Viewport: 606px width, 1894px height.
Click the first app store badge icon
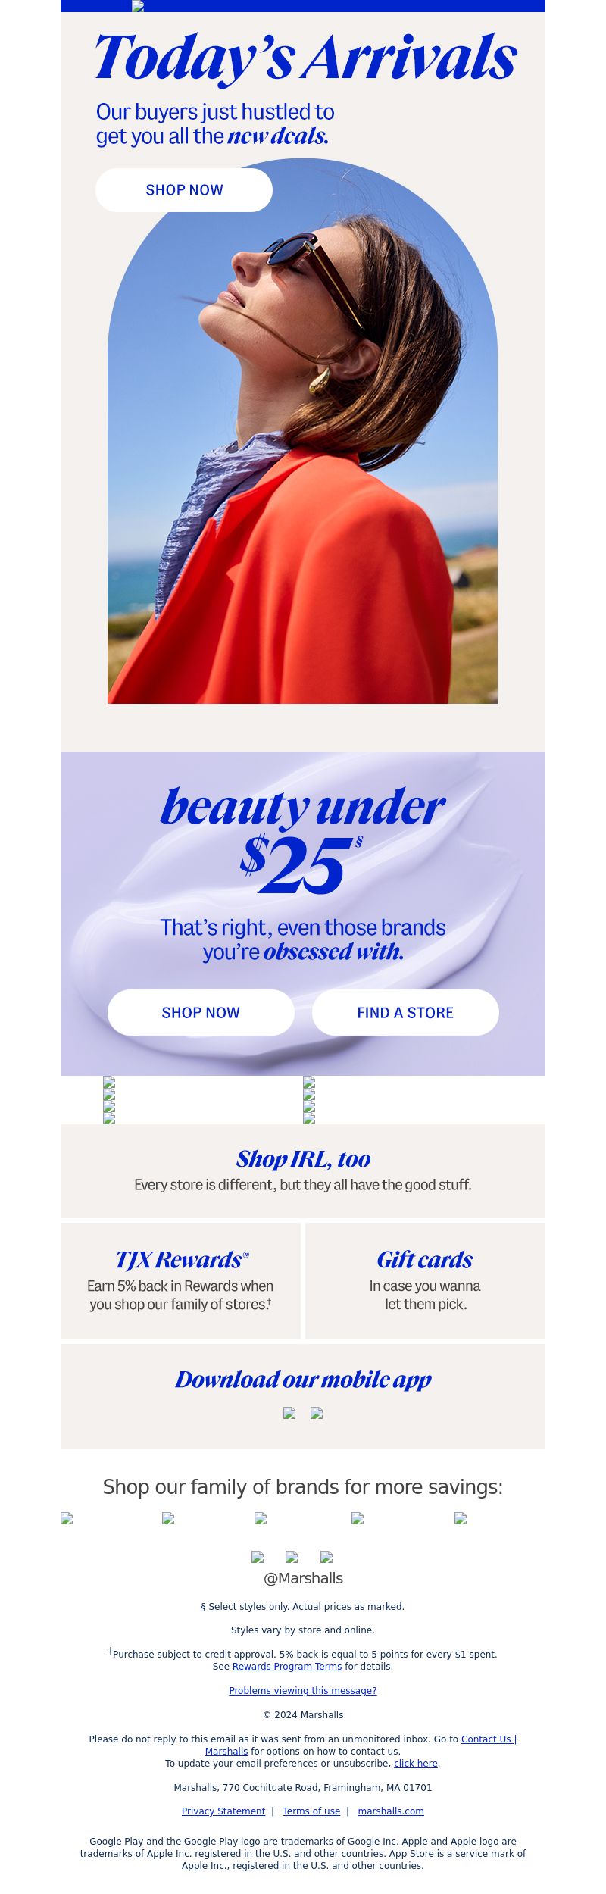[289, 1413]
